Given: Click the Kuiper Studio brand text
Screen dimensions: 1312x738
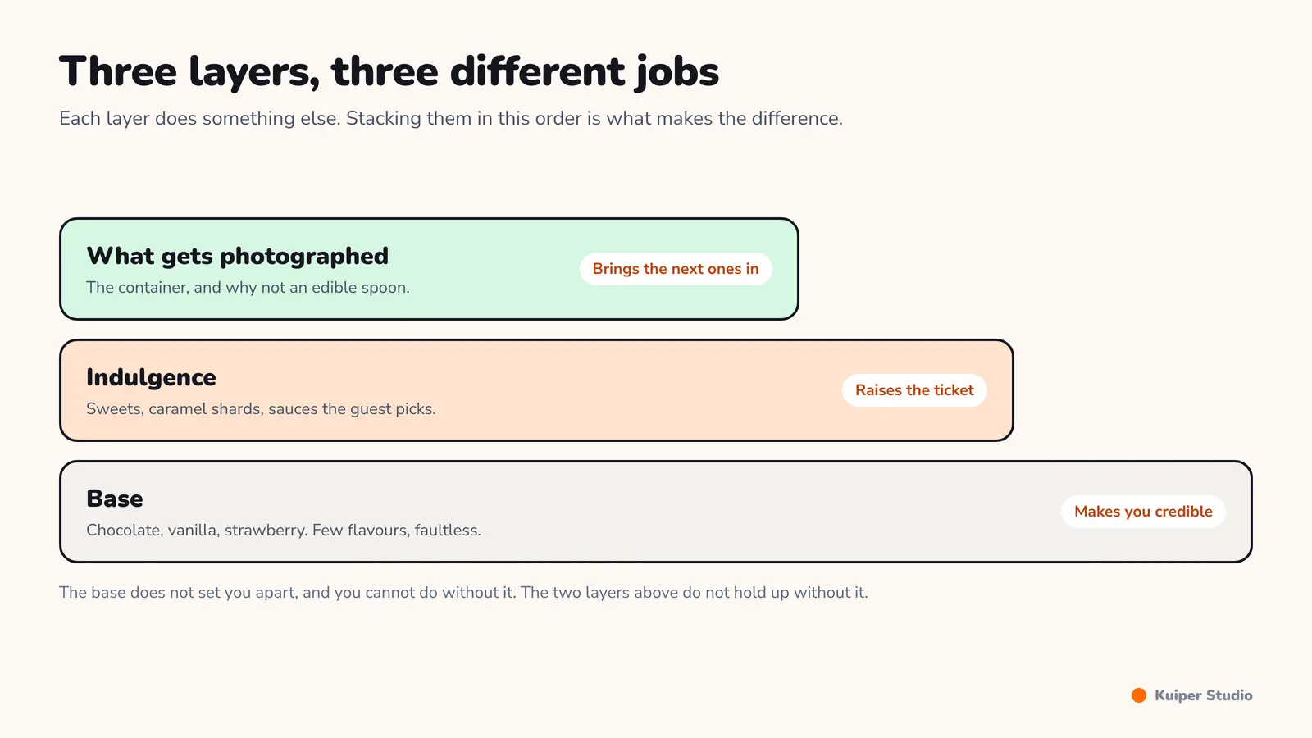Looking at the screenshot, I should [x=1203, y=695].
